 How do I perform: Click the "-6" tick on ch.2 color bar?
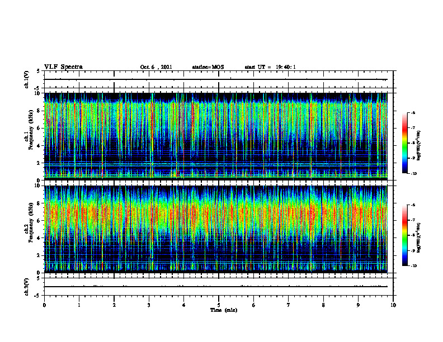(413, 205)
